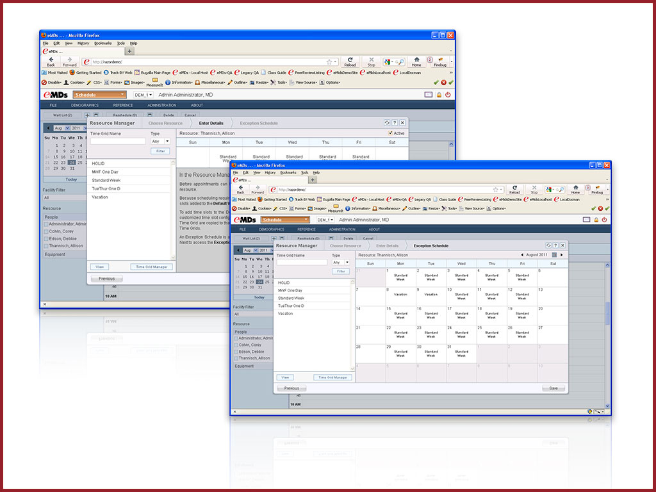Screen dimensions: 656x492
Task: Open the Type Any dropdown in the front dialog
Action: (x=341, y=262)
